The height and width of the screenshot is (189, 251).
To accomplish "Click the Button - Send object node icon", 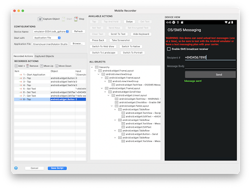I will (123, 134).
